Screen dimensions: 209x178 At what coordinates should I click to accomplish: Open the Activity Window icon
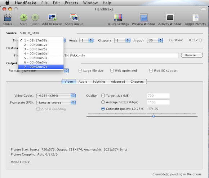[x=170, y=17]
